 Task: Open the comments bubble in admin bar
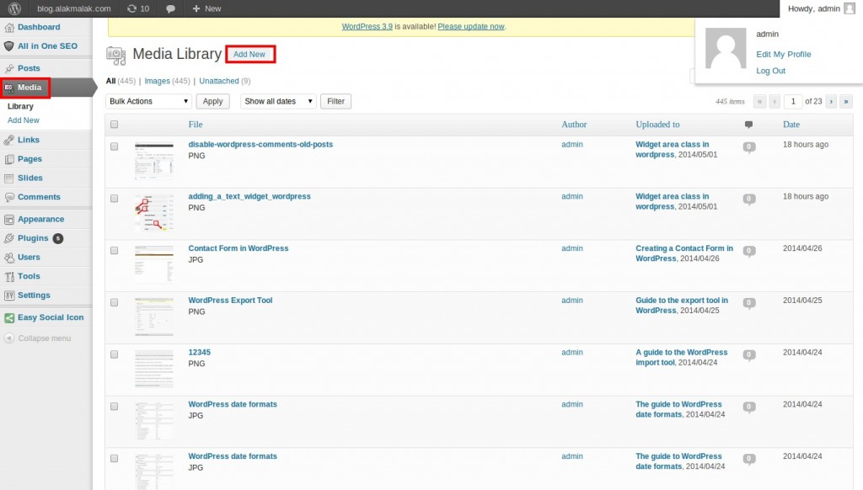[x=170, y=8]
